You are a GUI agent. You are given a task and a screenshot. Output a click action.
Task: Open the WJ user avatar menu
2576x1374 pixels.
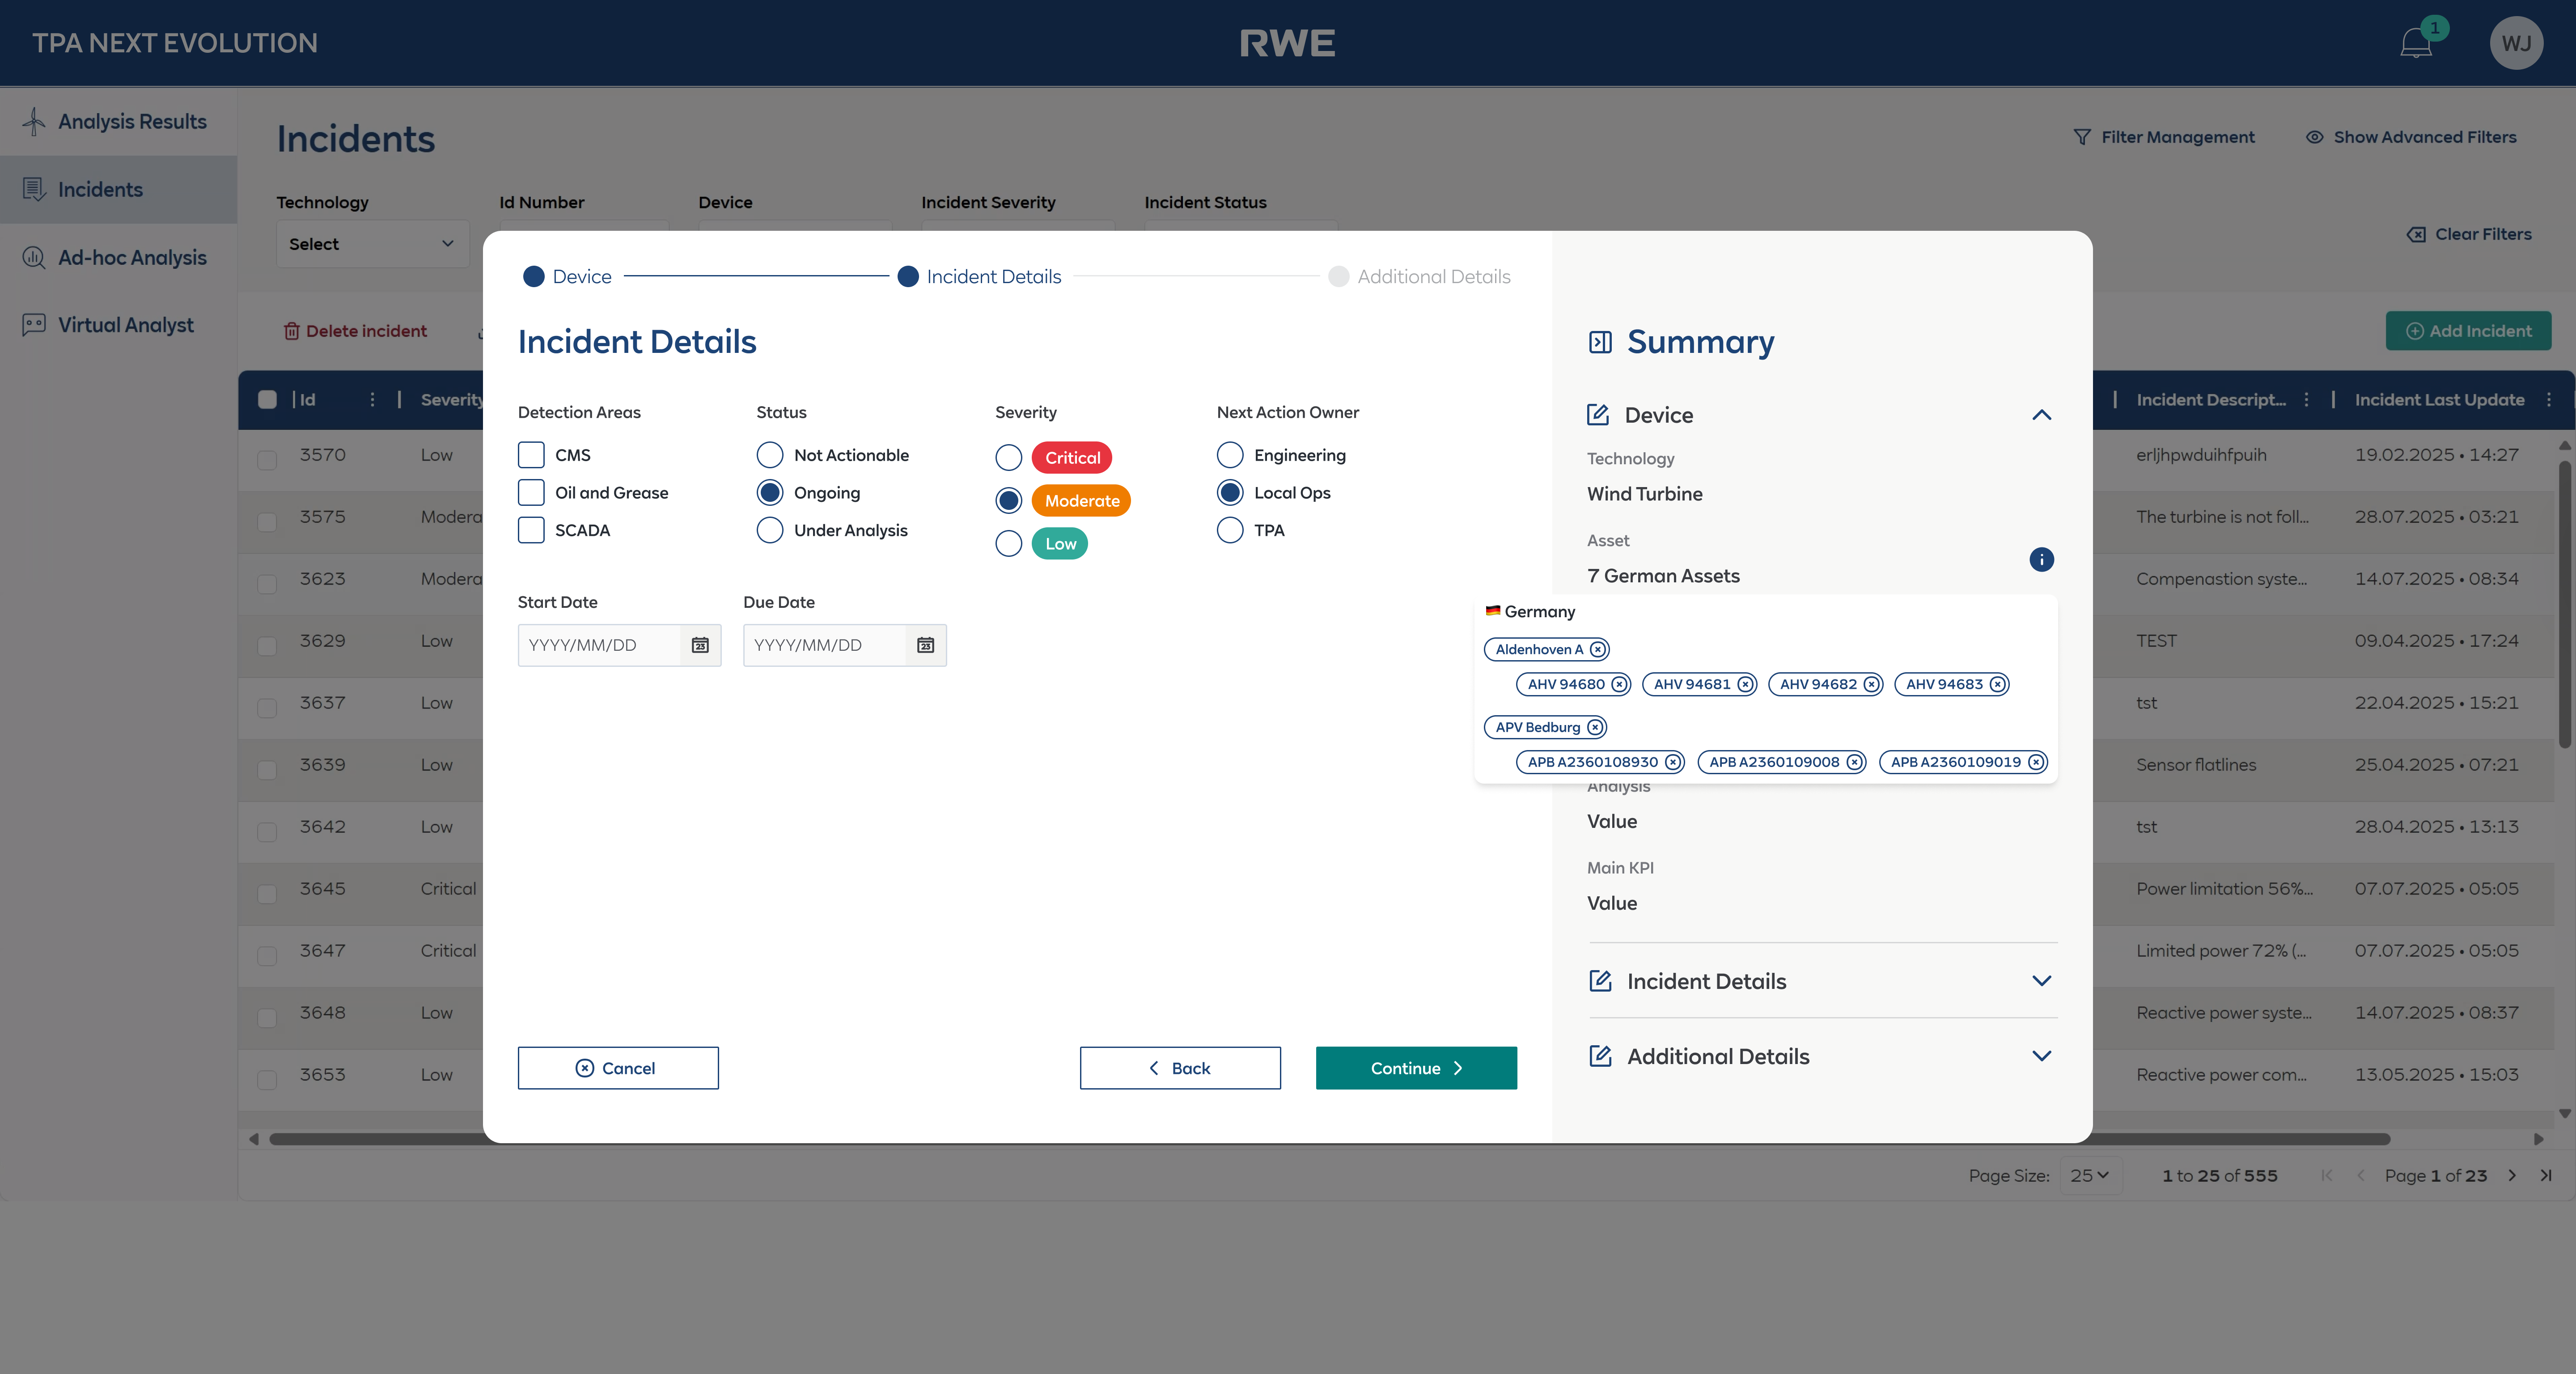[2516, 43]
